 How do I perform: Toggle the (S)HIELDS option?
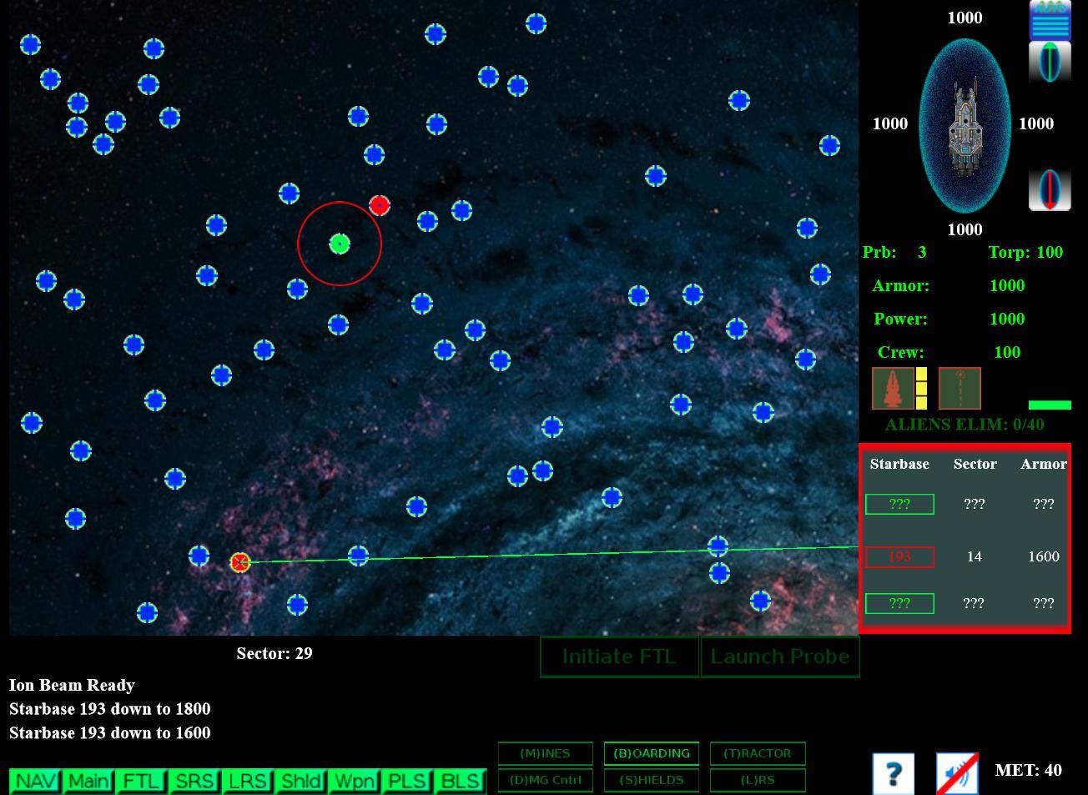tap(652, 780)
